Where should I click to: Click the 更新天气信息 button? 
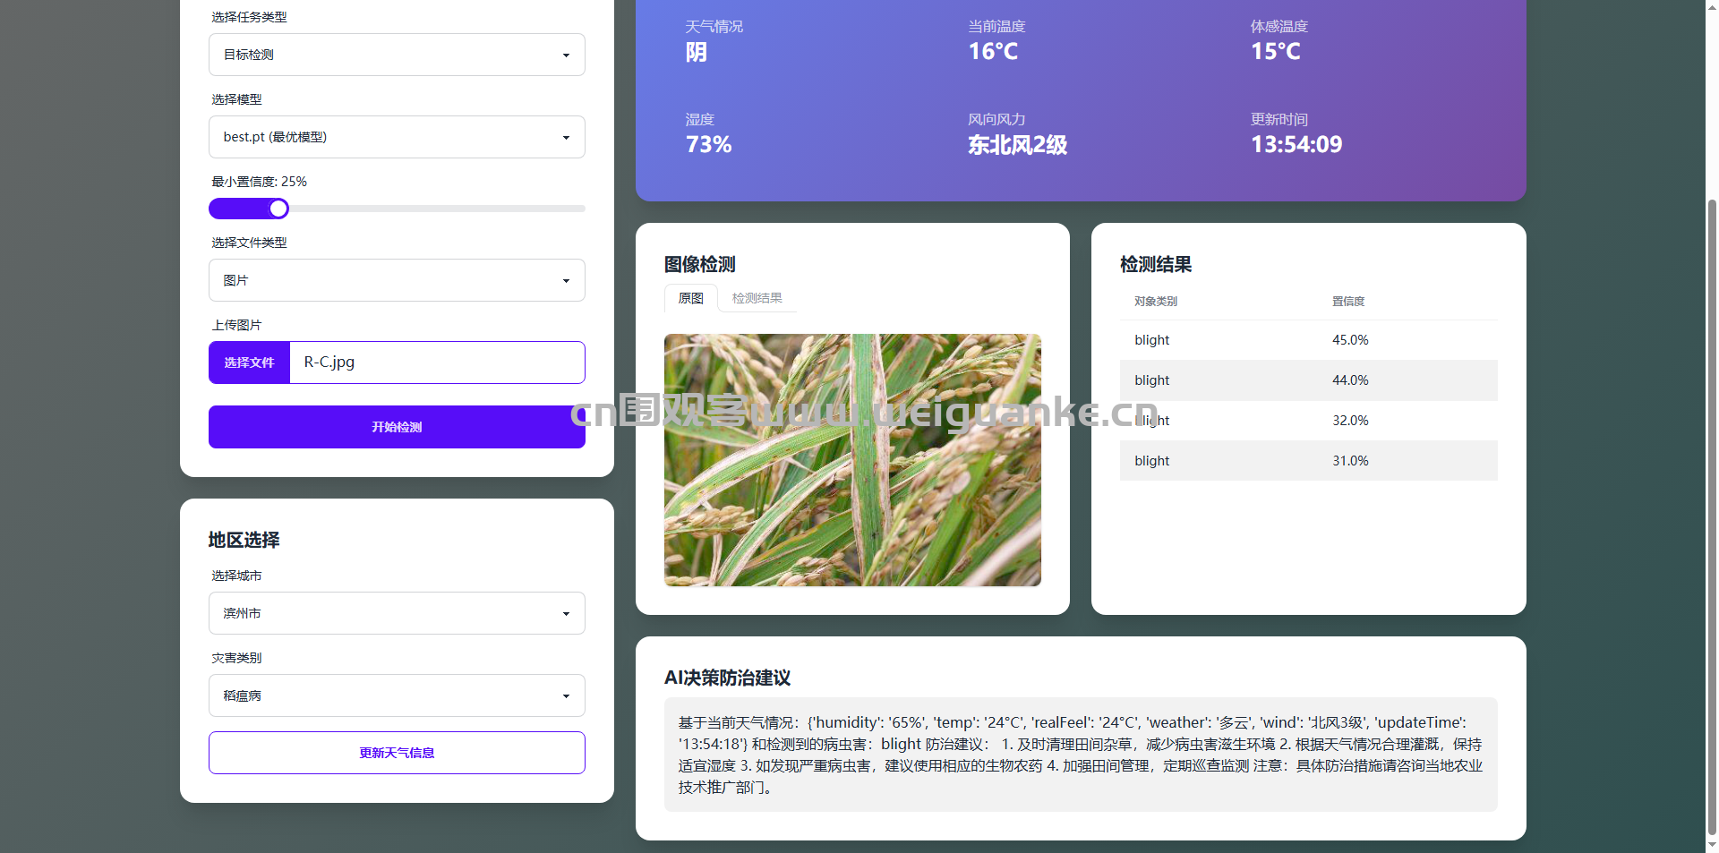[x=397, y=753]
